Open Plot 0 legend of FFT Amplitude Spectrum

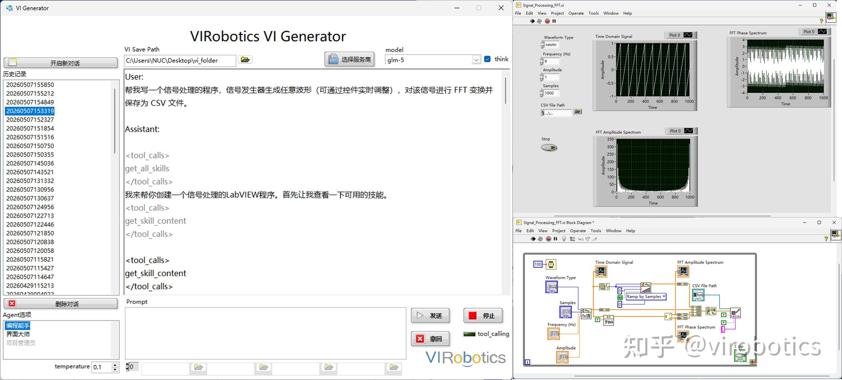pyautogui.click(x=681, y=131)
